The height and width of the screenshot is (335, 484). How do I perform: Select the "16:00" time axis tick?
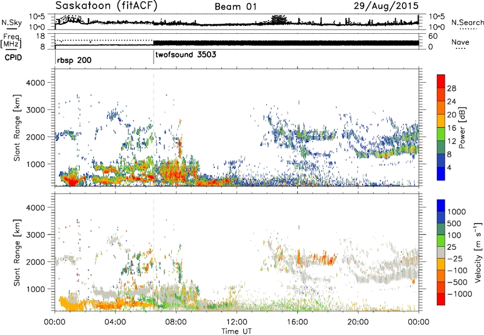coord(297,322)
